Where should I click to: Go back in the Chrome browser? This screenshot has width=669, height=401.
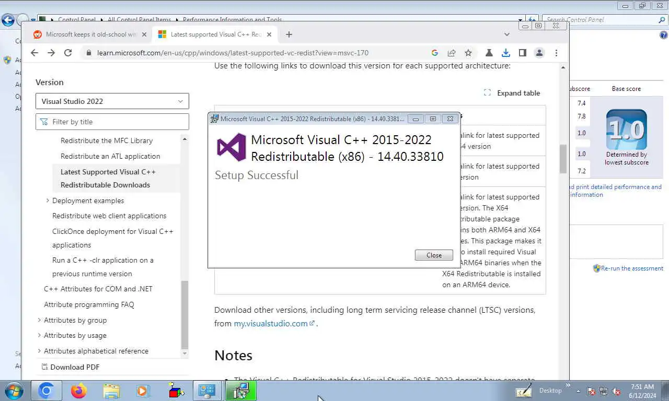coord(34,53)
